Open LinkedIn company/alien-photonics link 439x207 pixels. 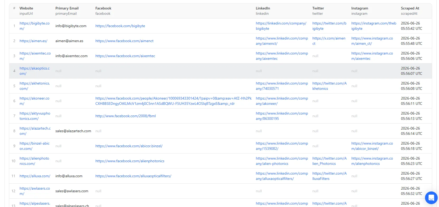[x=282, y=161]
